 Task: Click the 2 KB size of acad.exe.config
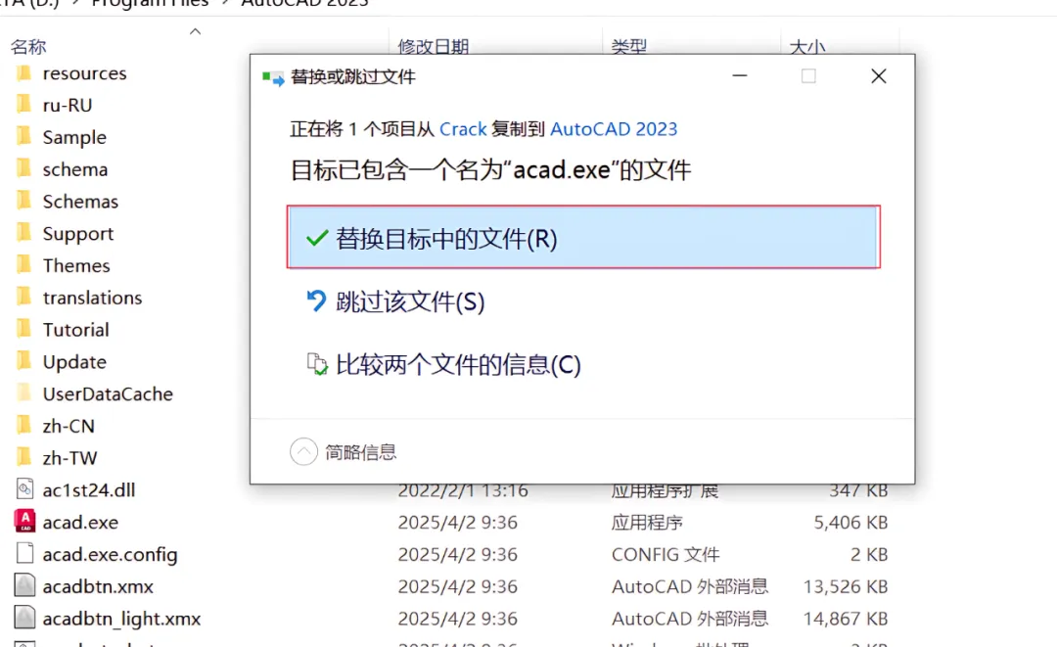[869, 555]
